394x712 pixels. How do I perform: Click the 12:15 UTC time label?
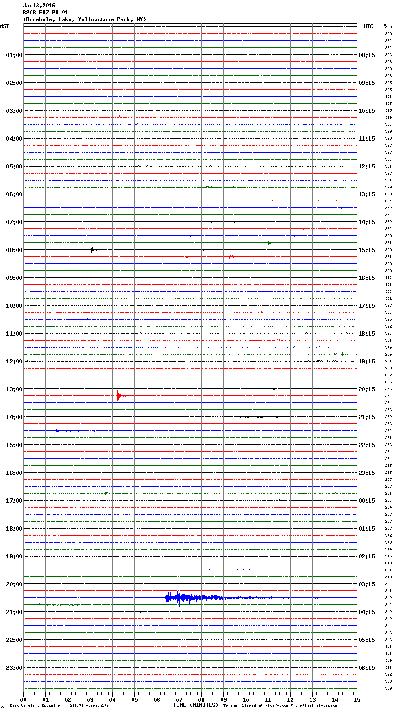367,167
